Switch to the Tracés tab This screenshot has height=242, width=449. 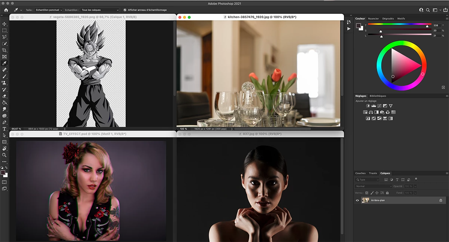(x=373, y=173)
